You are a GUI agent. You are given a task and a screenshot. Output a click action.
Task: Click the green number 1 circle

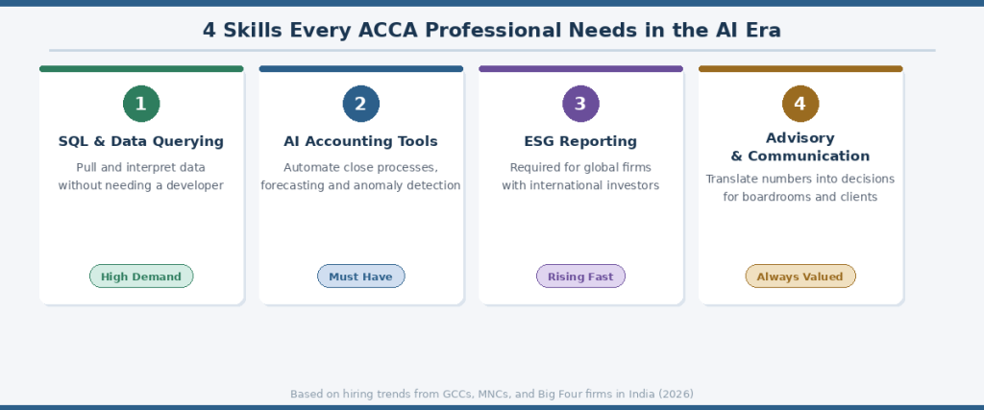(141, 104)
